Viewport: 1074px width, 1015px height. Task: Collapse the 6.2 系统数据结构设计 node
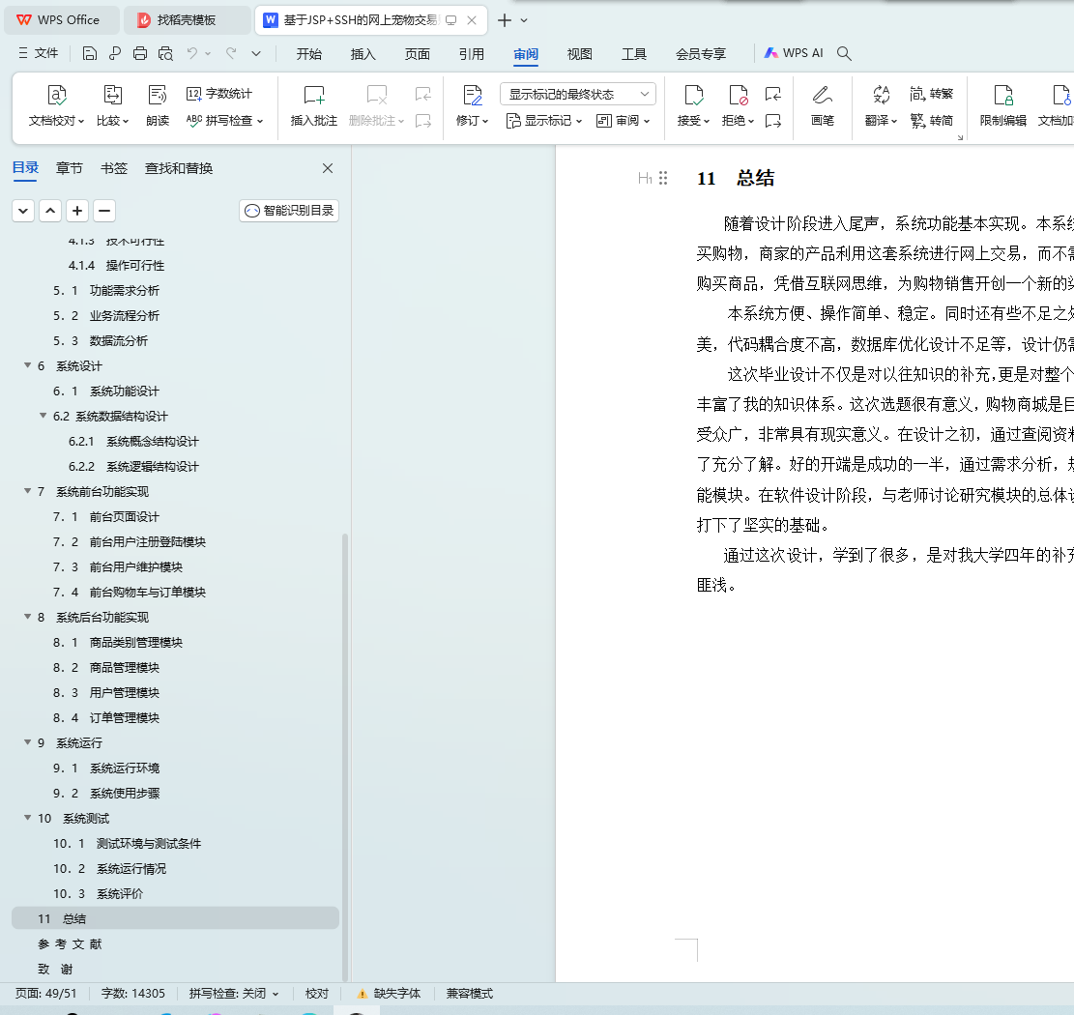[x=44, y=415]
